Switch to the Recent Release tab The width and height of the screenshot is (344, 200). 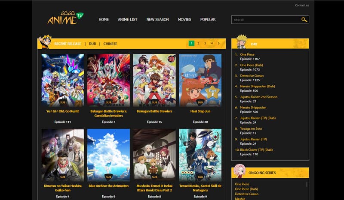click(68, 44)
